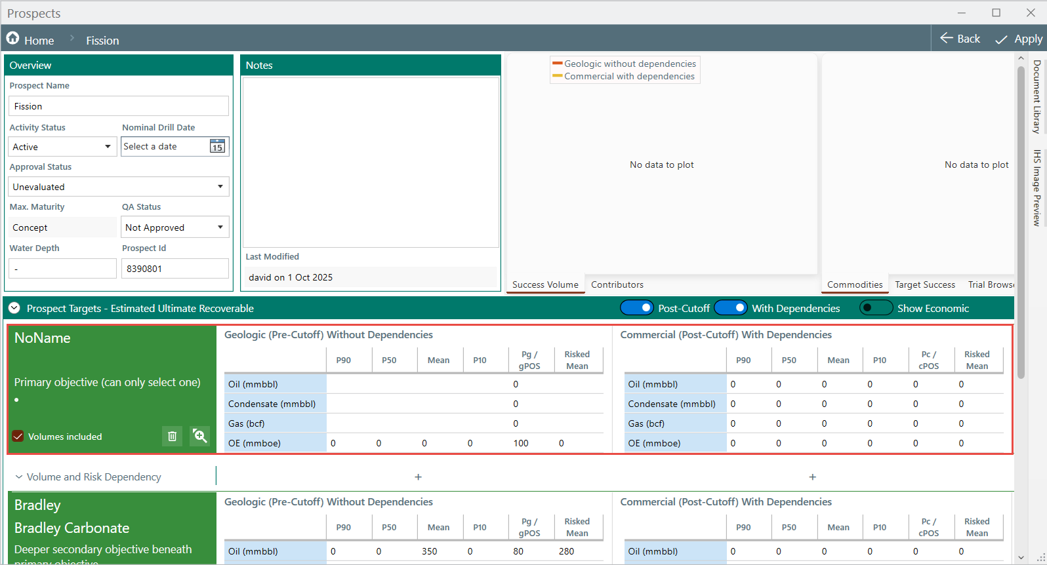
Task: Click the NoName target title
Action: 43,338
